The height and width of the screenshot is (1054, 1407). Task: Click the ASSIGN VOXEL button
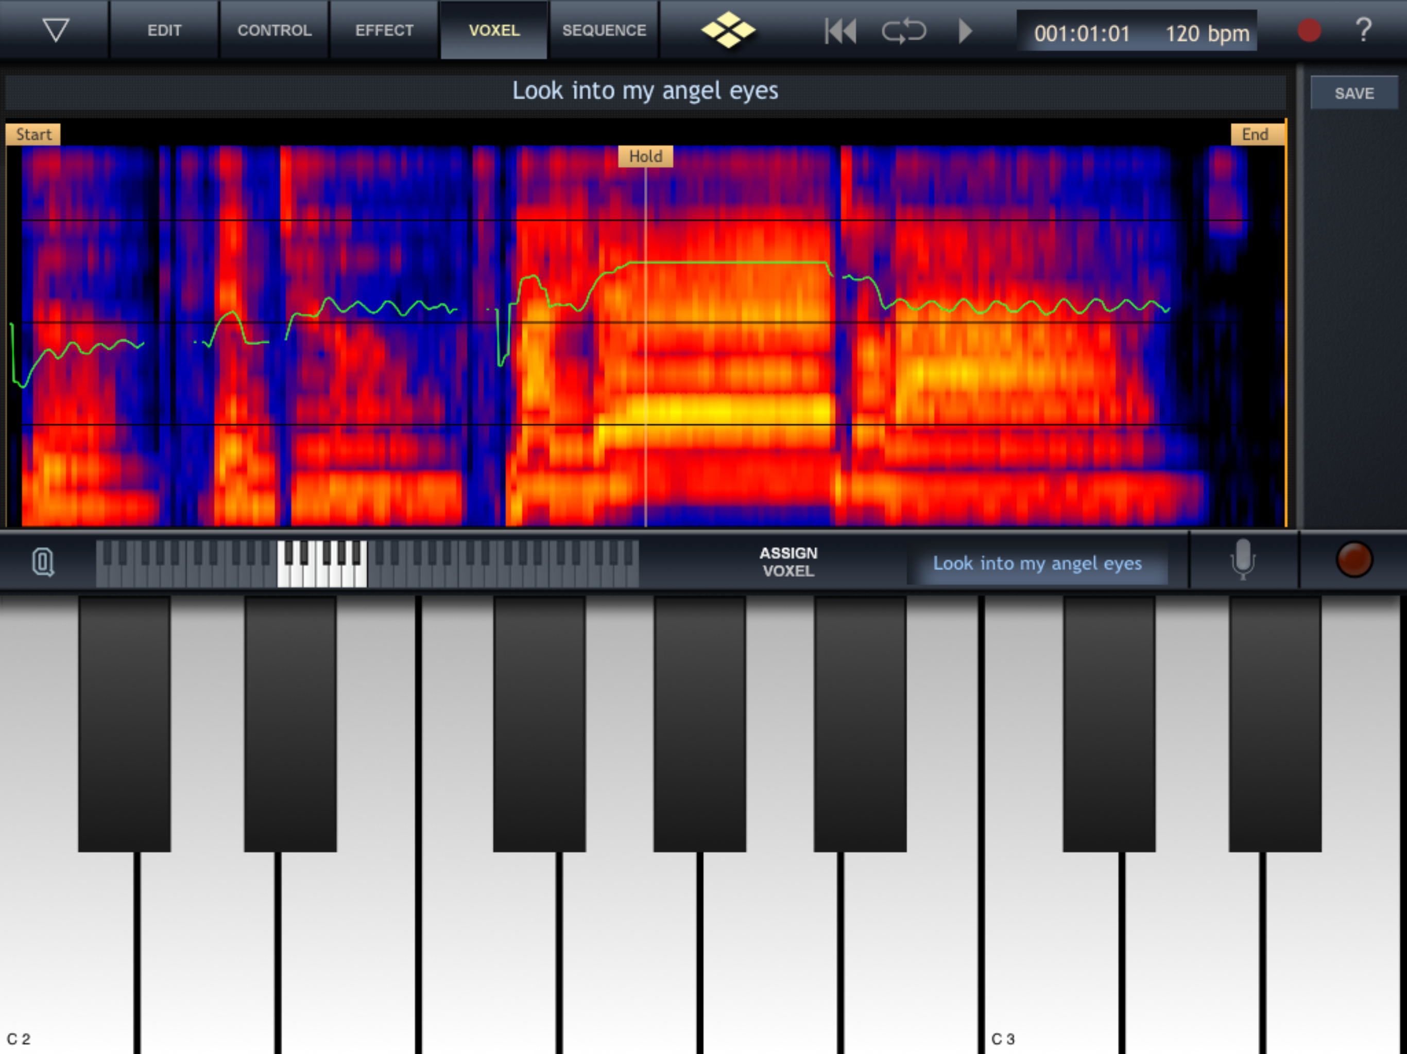788,562
